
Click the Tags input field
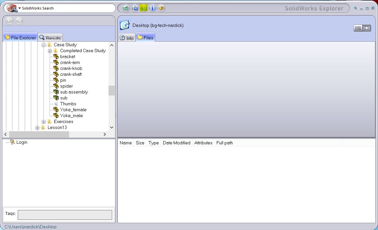(x=65, y=215)
